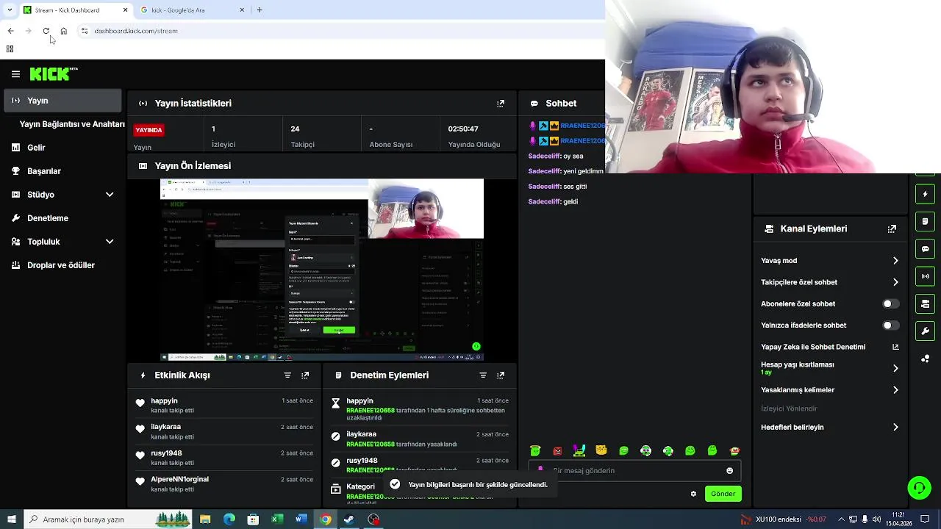Click the Kick logo
The width and height of the screenshot is (941, 529).
(54, 74)
